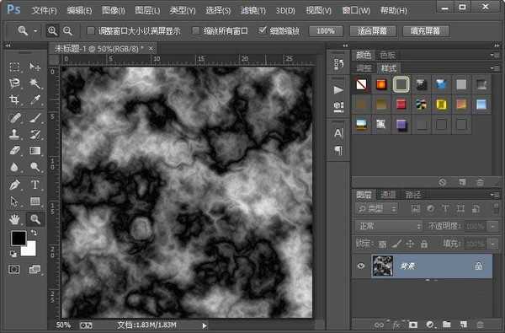Select the Clone Stamp tool
Viewport: 505px width, 333px height.
pyautogui.click(x=14, y=134)
